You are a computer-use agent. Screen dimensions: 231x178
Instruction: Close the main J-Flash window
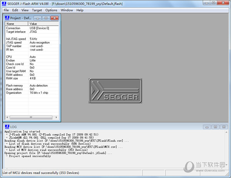(x=223, y=3)
